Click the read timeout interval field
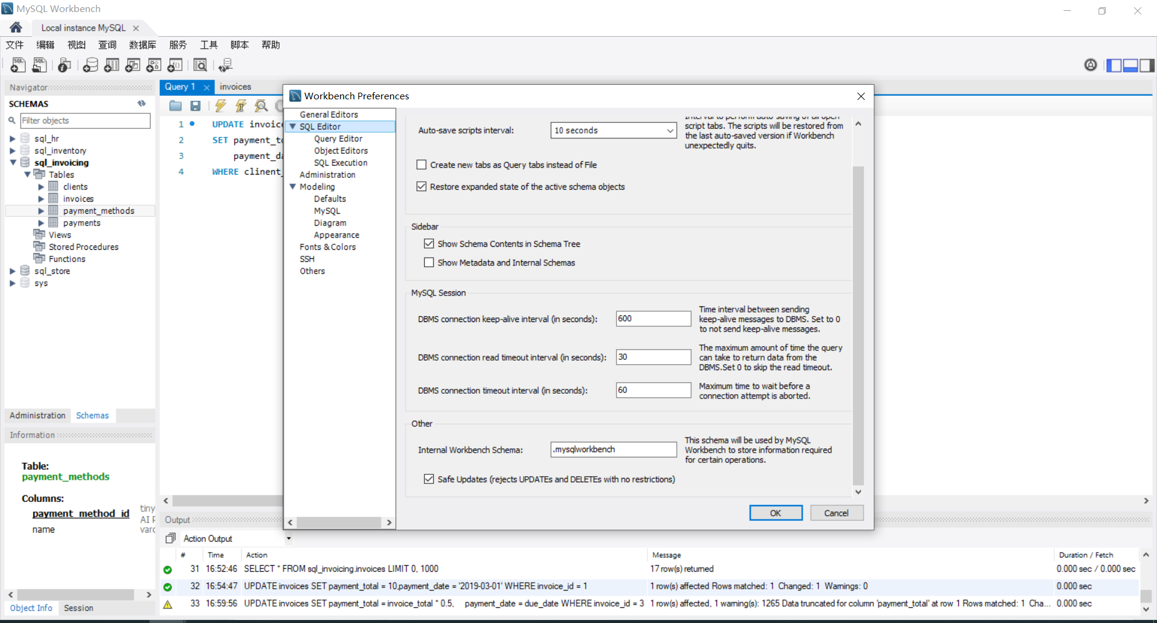The width and height of the screenshot is (1157, 623). pyautogui.click(x=653, y=357)
